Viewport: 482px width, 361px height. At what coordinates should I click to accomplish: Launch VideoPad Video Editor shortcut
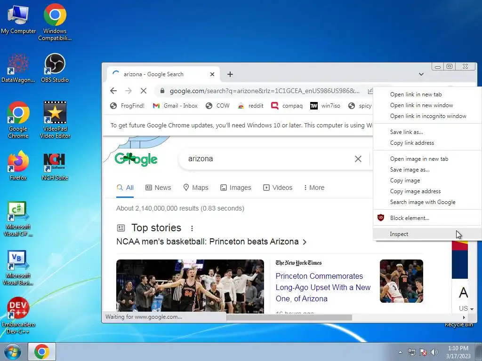tap(55, 120)
